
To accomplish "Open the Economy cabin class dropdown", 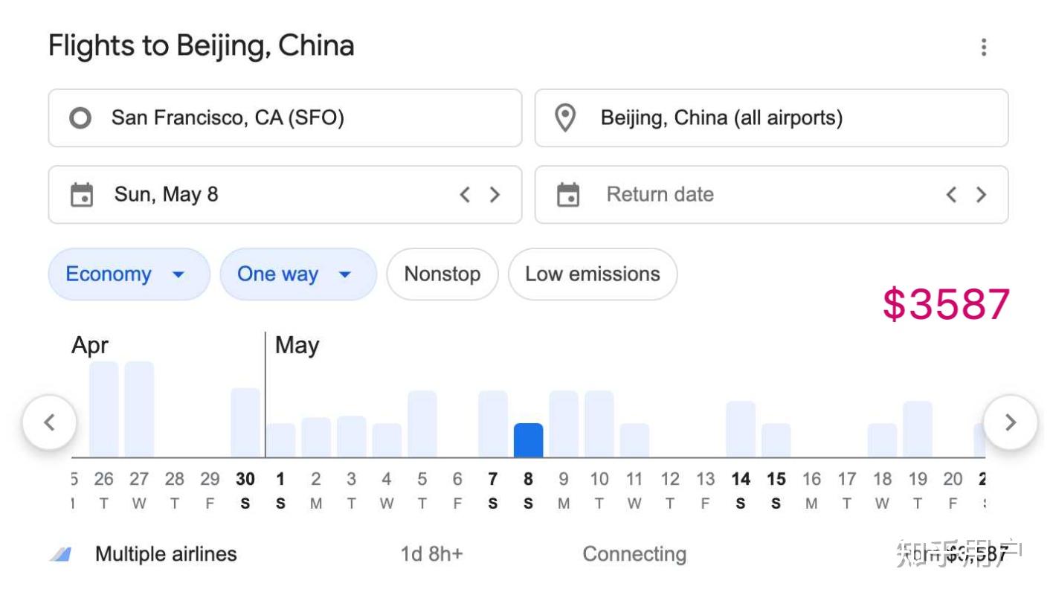I will tap(129, 274).
